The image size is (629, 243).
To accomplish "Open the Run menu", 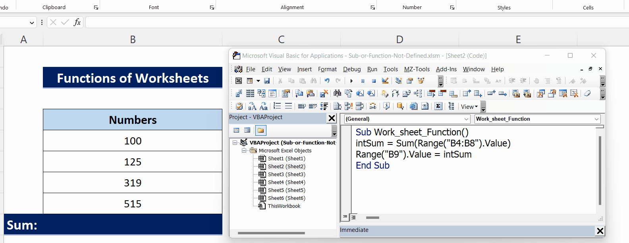I will click(x=372, y=69).
